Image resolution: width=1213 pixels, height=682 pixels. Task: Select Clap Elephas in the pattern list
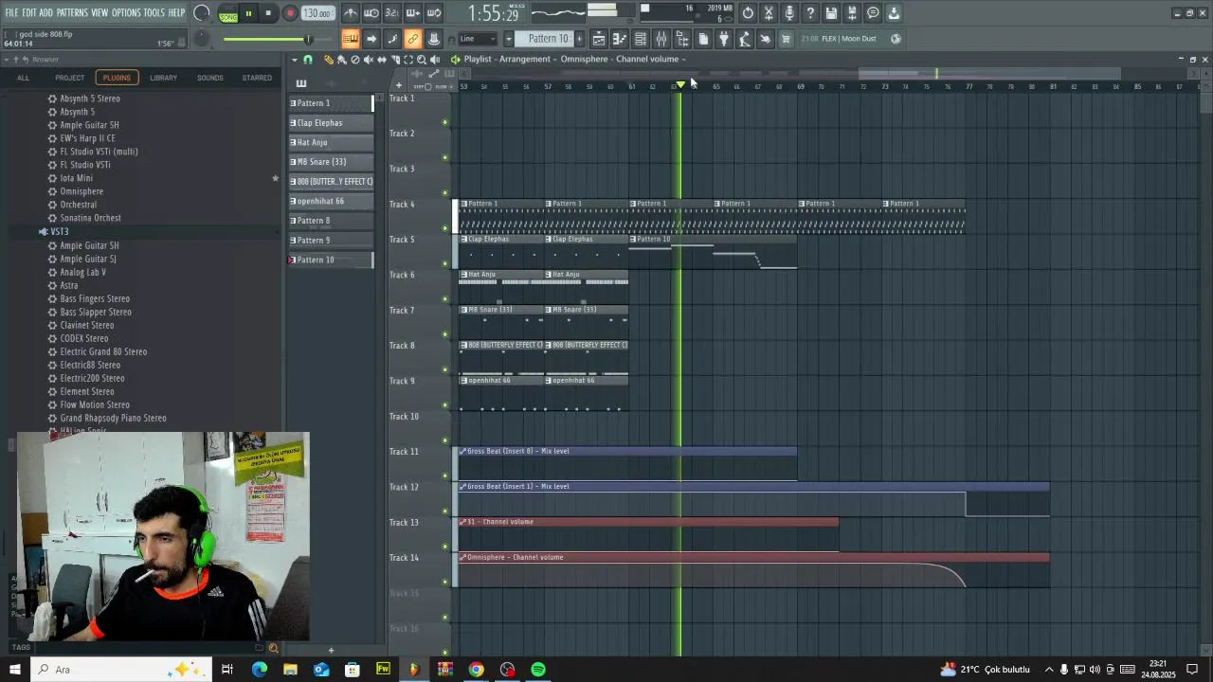pyautogui.click(x=331, y=122)
